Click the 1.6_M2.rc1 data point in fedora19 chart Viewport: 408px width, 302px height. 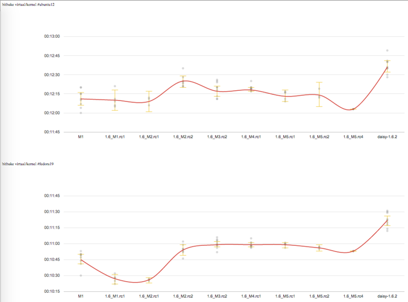tap(149, 280)
